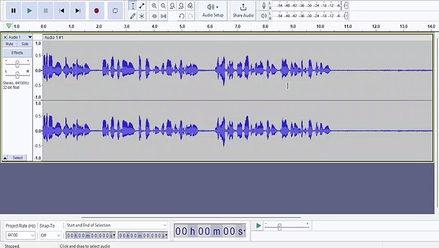Silence audio selection icon

(x=163, y=16)
